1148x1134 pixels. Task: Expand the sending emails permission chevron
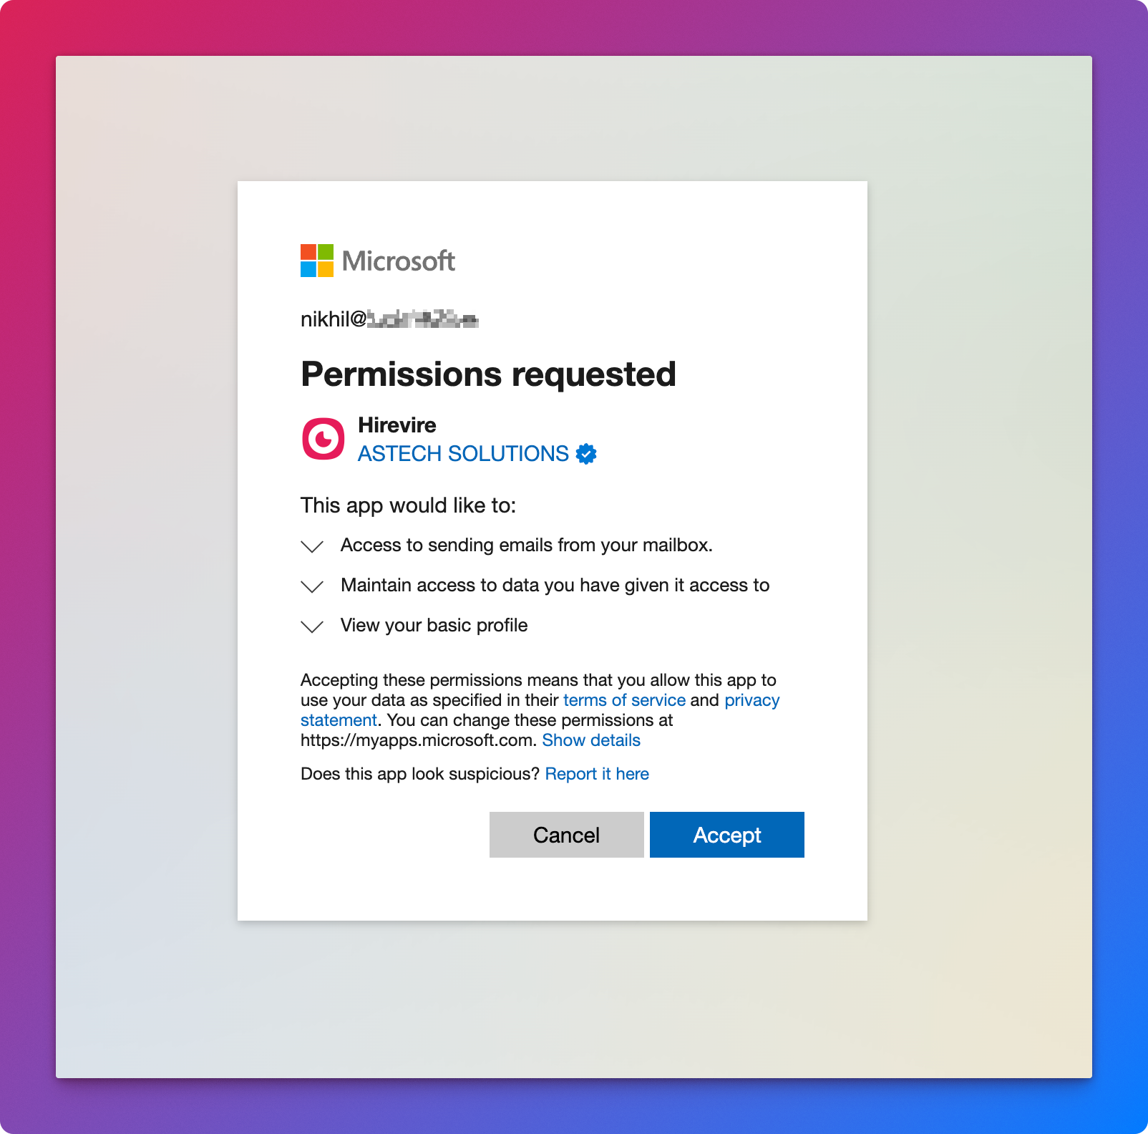312,546
